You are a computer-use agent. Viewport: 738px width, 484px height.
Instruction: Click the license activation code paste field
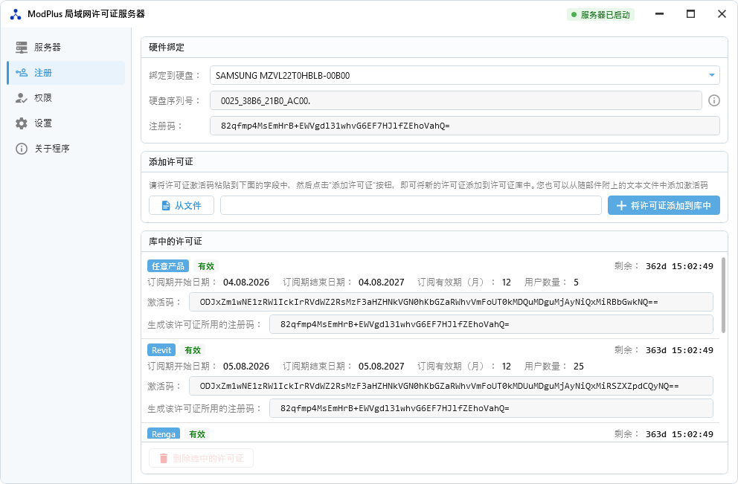[x=411, y=205]
